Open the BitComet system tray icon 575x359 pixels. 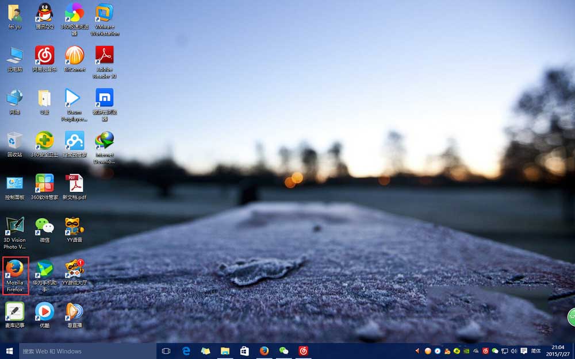(428, 351)
